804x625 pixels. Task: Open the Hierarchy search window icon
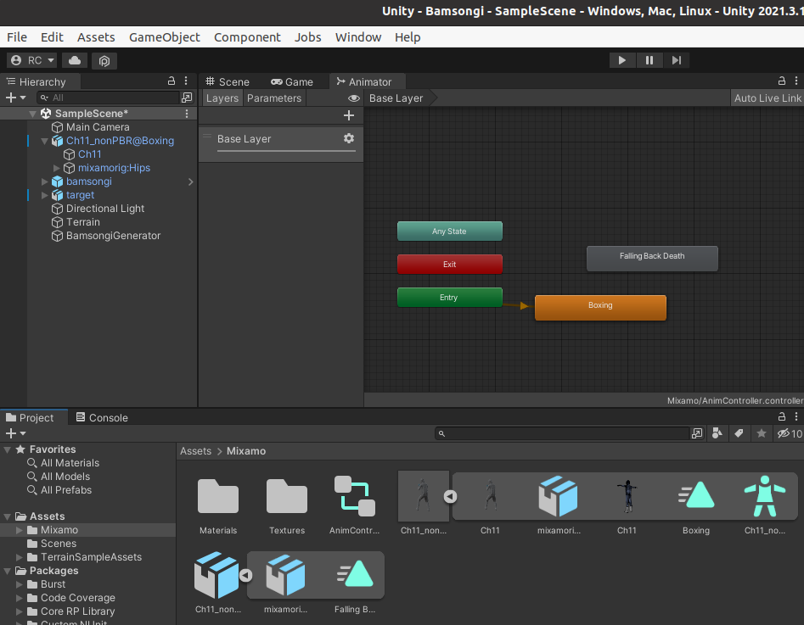pyautogui.click(x=187, y=98)
